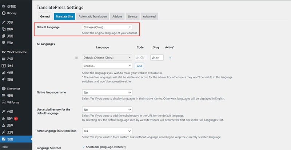Viewport: 291px width, 150px height.
Task: Click the Active* column header
Action: point(170,47)
